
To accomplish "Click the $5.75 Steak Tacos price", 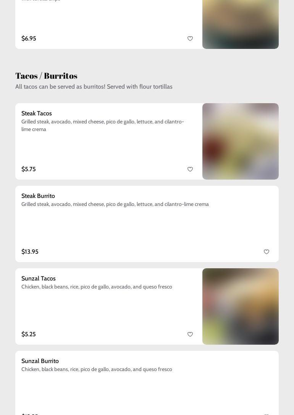I will coord(29,169).
